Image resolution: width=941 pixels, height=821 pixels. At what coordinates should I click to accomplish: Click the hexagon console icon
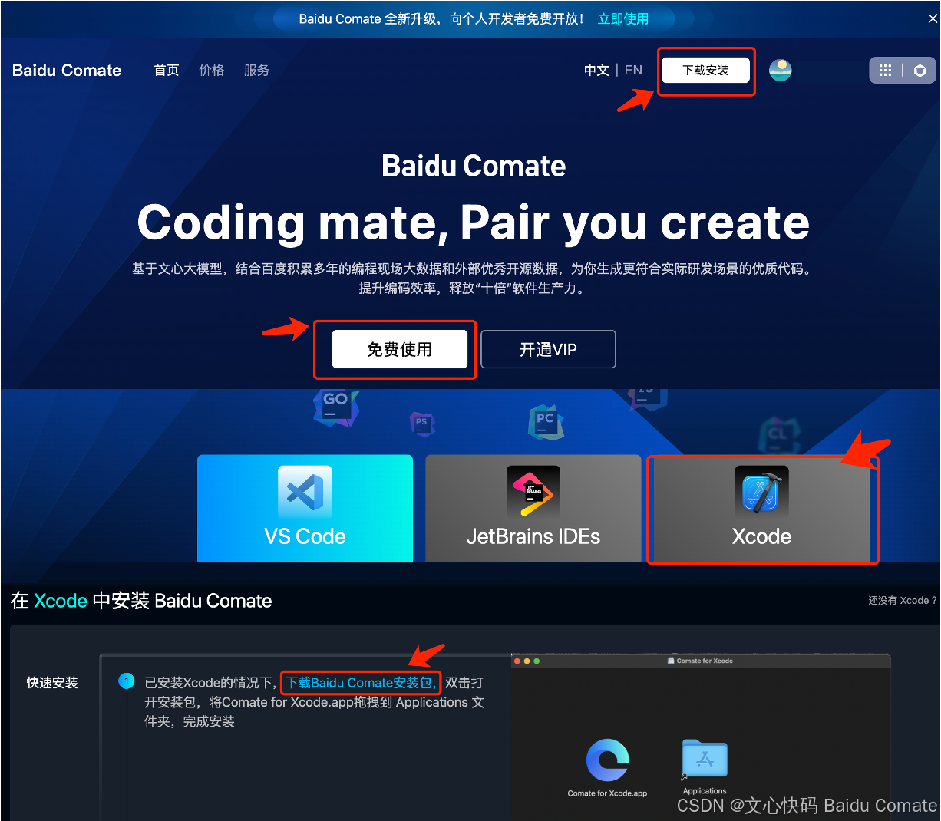(x=920, y=71)
